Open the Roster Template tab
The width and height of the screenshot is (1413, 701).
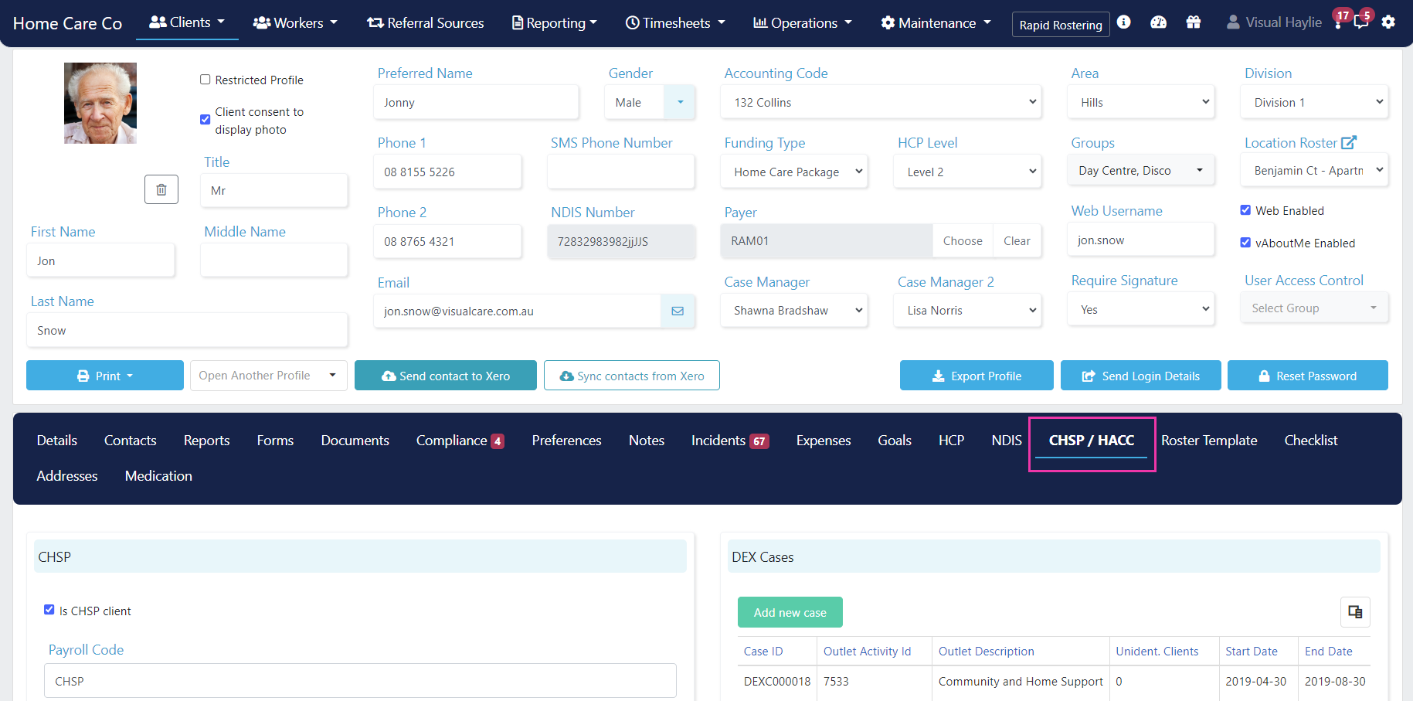[1209, 441]
